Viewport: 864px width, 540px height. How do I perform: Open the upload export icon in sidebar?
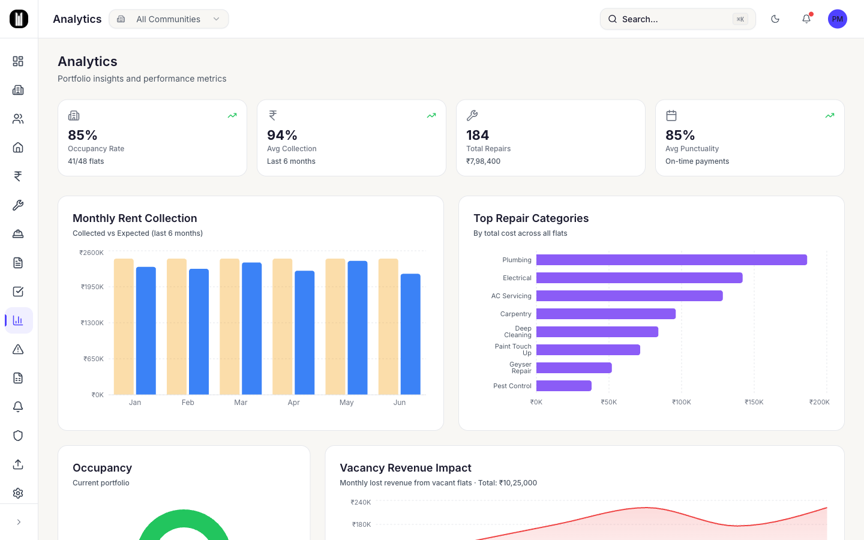18,464
